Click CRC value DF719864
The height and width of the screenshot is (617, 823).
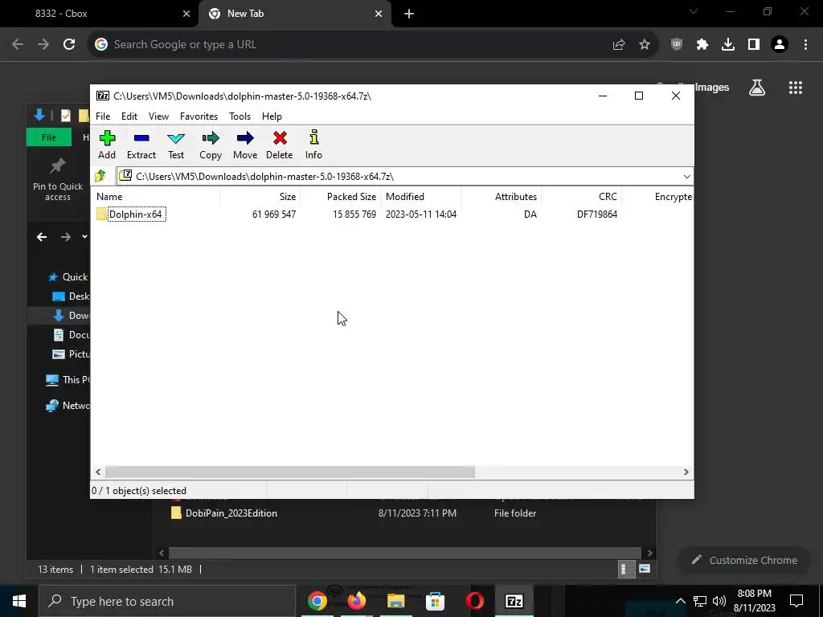pos(597,214)
